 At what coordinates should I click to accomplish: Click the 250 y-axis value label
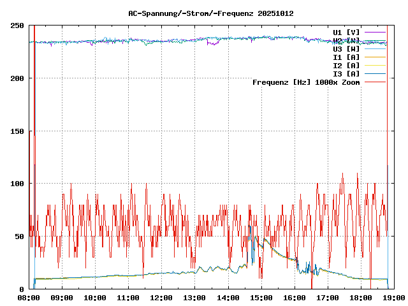point(17,25)
